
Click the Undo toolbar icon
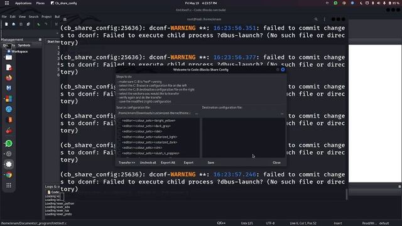[x=38, y=24]
